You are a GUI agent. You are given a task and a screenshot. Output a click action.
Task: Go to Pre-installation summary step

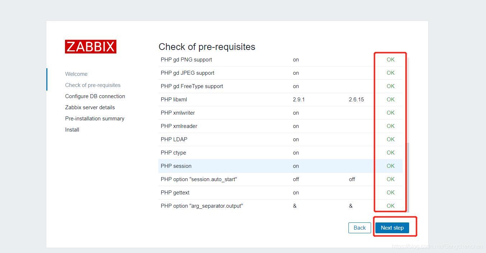click(x=94, y=119)
